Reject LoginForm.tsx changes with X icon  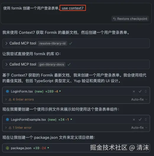(134, 91)
